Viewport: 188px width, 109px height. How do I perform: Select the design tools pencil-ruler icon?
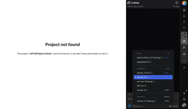184,41
